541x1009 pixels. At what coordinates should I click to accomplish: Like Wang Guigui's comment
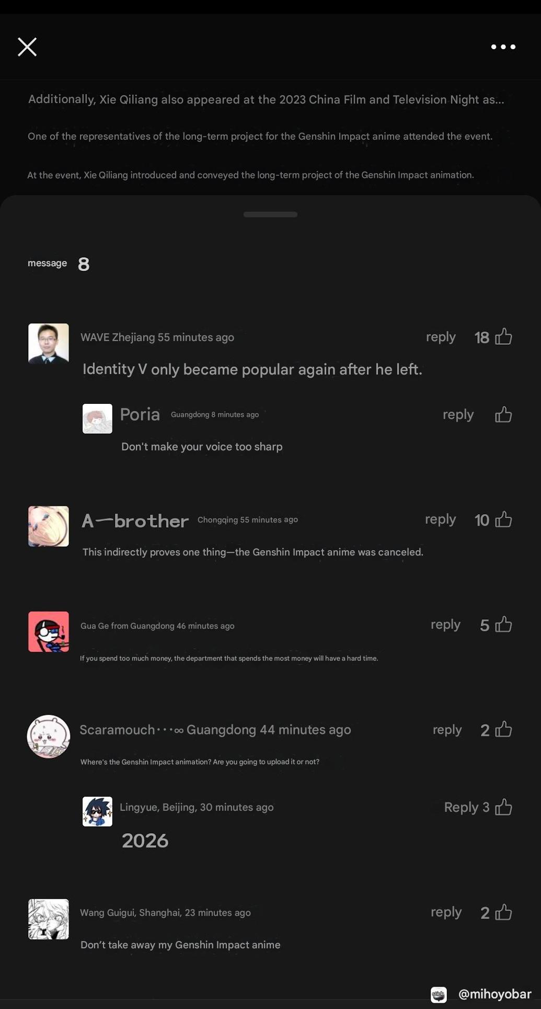(503, 912)
